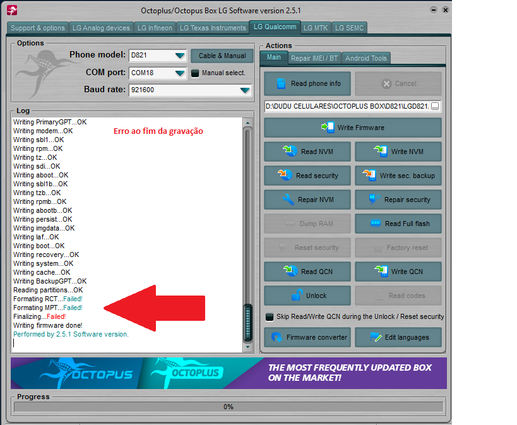Click the Read Full flash button label
Screen dimensions: 517x425
point(408,224)
